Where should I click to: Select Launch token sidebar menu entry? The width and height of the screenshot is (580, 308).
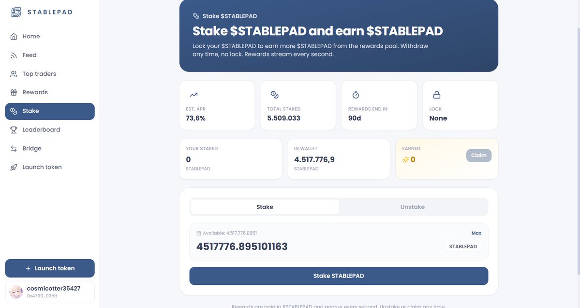click(50, 168)
